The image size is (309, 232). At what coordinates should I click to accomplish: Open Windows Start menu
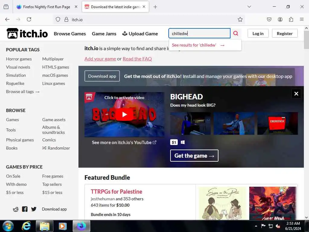click(x=8, y=226)
